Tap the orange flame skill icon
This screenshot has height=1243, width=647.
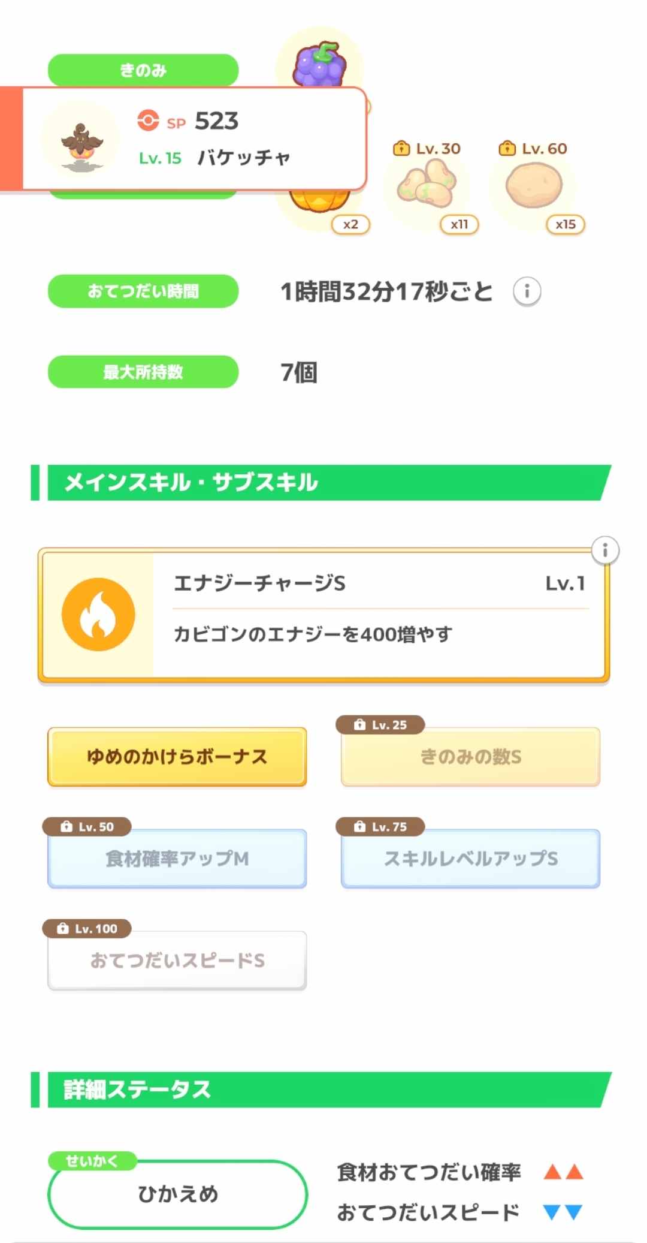[x=98, y=615]
